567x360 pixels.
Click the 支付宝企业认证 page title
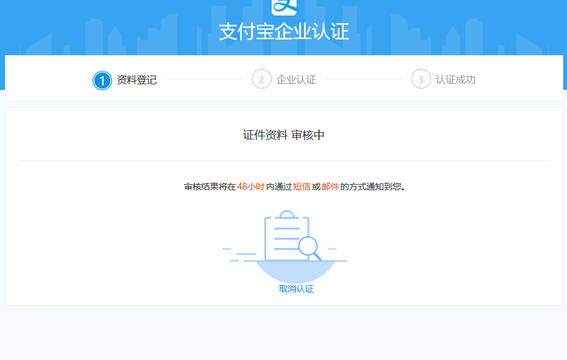click(284, 32)
